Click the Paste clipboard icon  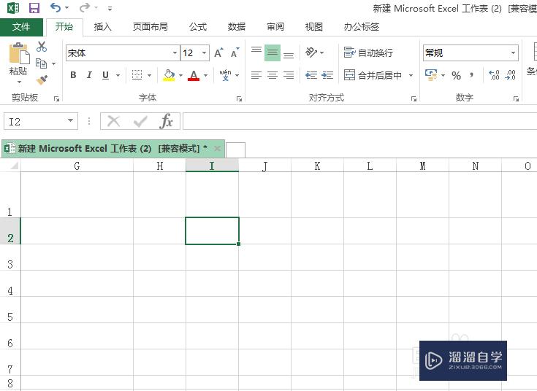19,53
